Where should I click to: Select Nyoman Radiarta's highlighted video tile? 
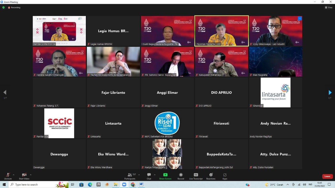point(221,31)
